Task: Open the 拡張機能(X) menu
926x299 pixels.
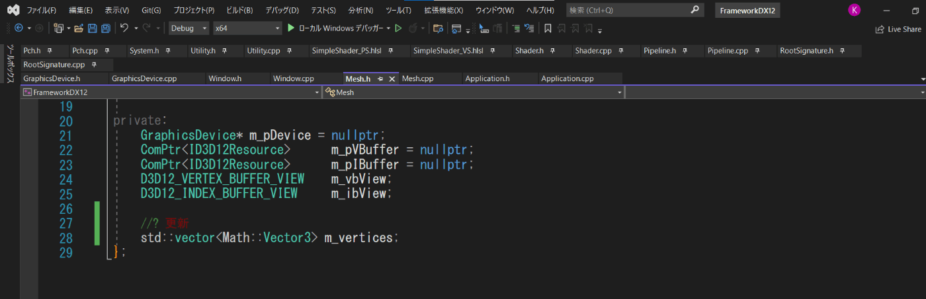Action: point(443,11)
